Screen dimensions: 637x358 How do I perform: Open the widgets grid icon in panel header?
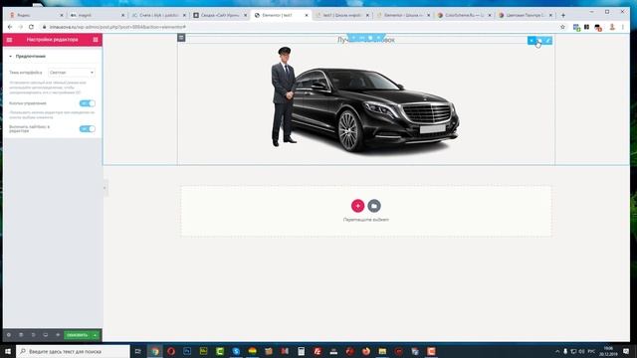click(x=96, y=40)
